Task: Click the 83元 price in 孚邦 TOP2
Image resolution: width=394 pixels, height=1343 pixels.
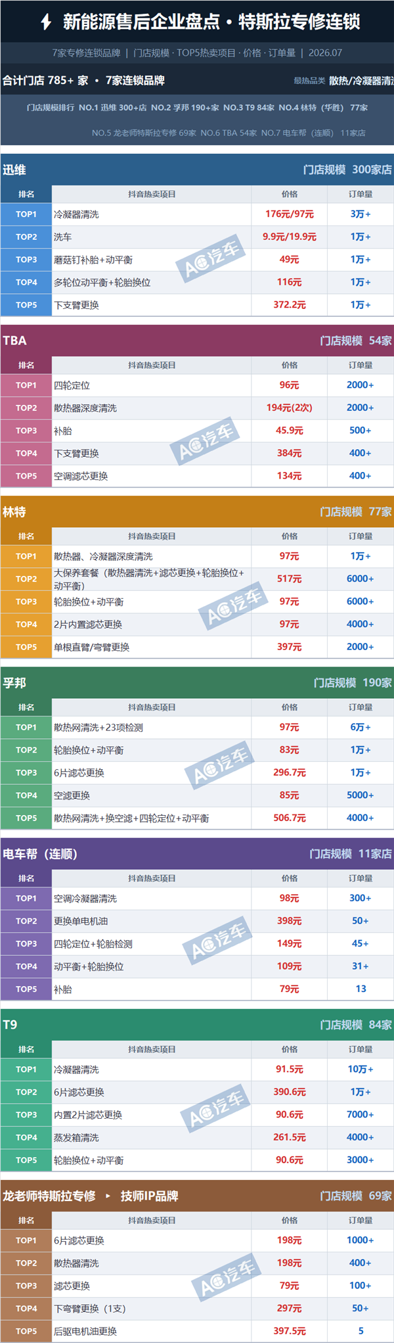Action: click(x=290, y=749)
